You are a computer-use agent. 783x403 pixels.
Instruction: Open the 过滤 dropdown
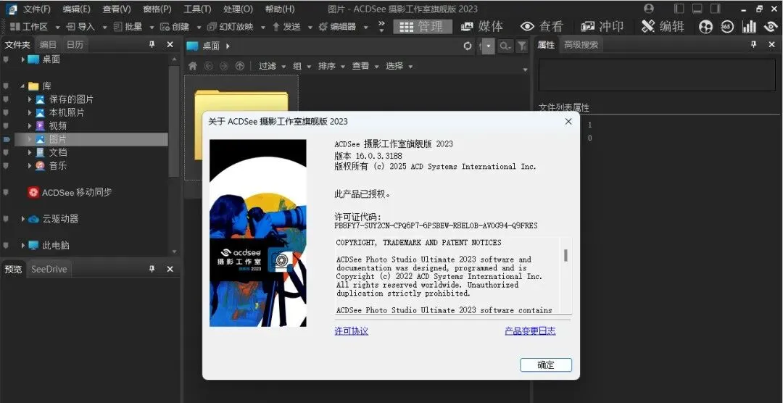click(x=272, y=66)
